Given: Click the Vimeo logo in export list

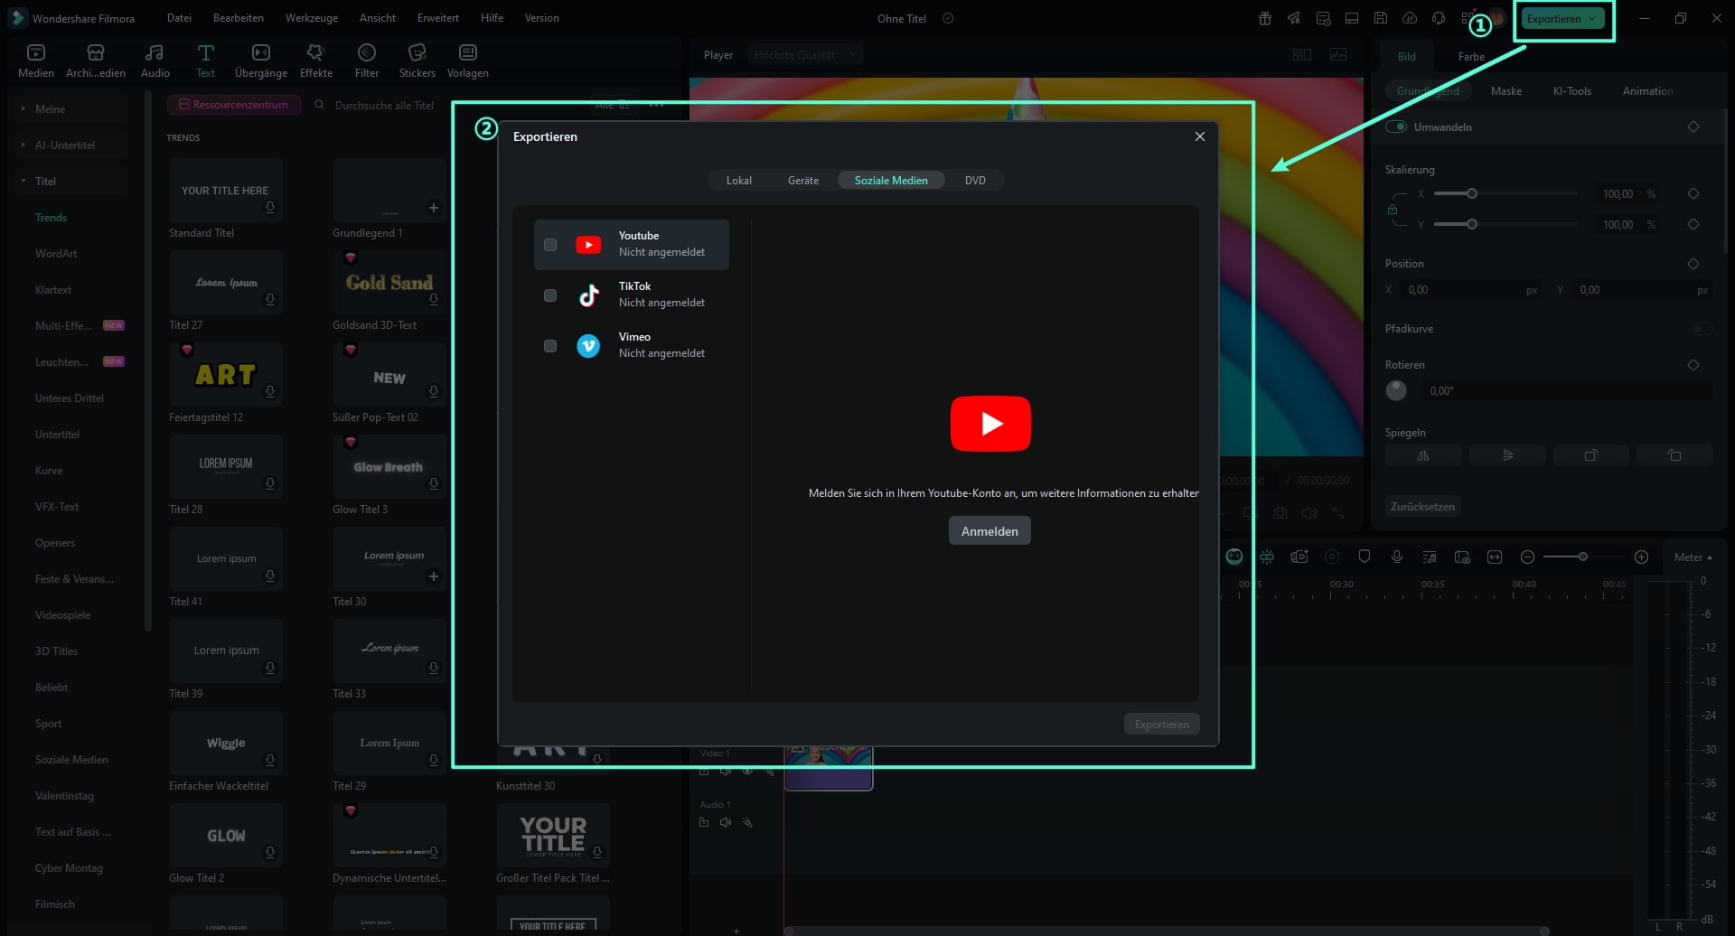Looking at the screenshot, I should tap(588, 346).
